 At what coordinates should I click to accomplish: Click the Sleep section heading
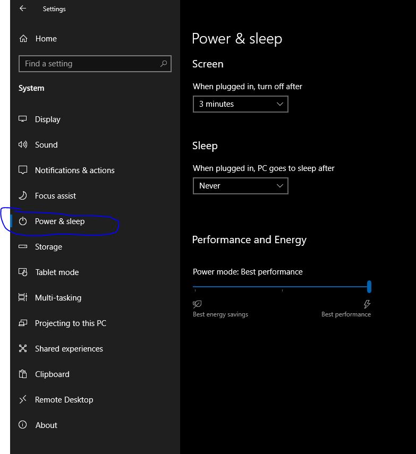click(x=205, y=146)
